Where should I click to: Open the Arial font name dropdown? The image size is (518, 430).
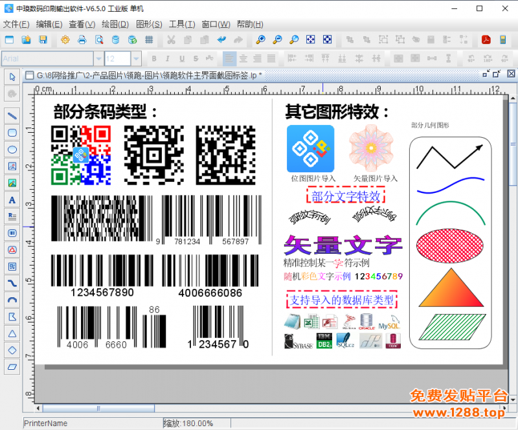[98, 59]
